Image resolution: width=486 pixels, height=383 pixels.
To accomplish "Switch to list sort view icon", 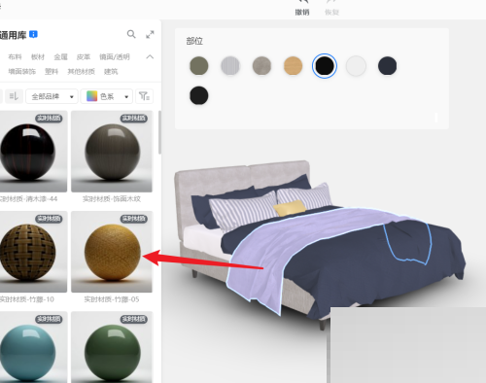I will 14,96.
